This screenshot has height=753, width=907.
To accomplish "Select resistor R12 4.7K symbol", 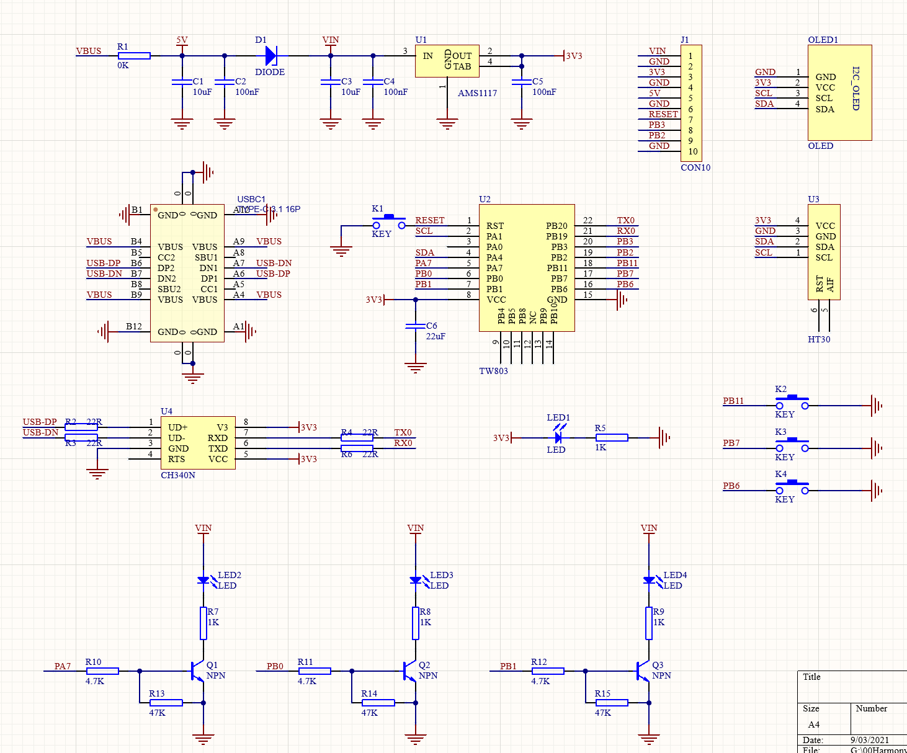I will click(548, 671).
